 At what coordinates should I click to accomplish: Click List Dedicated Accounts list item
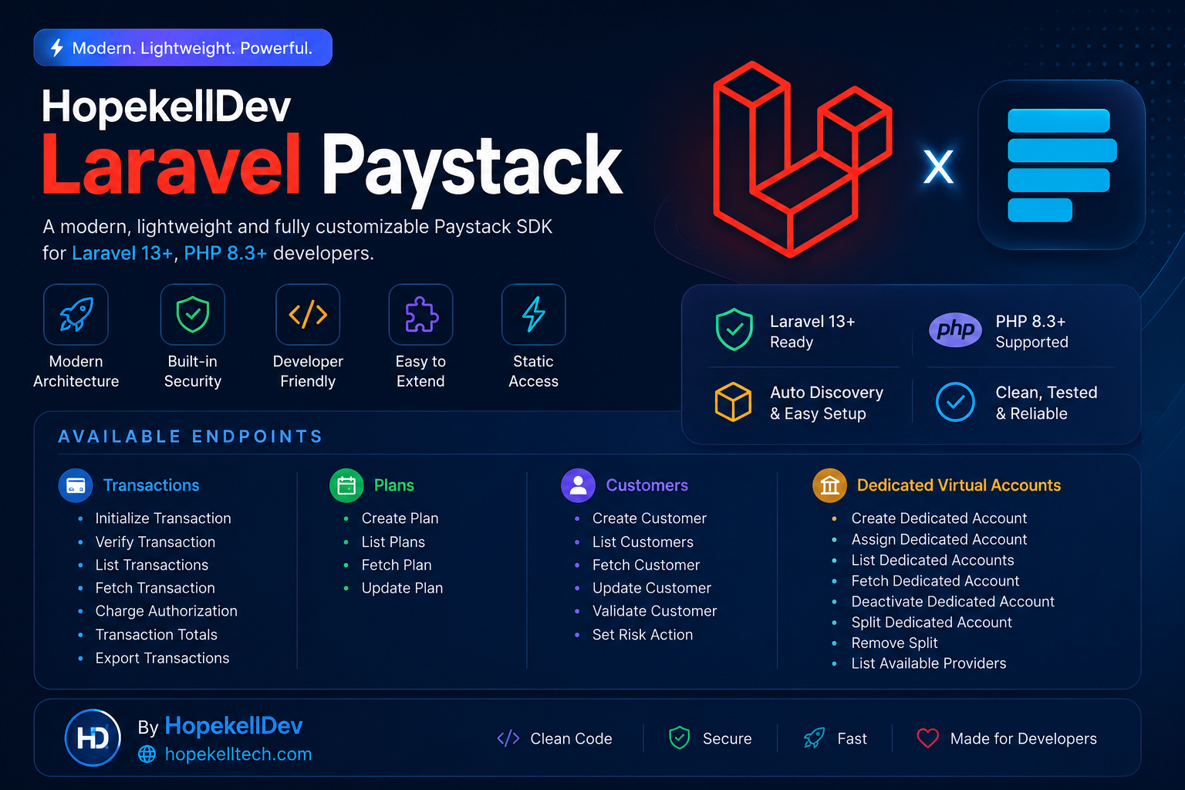[x=933, y=560]
